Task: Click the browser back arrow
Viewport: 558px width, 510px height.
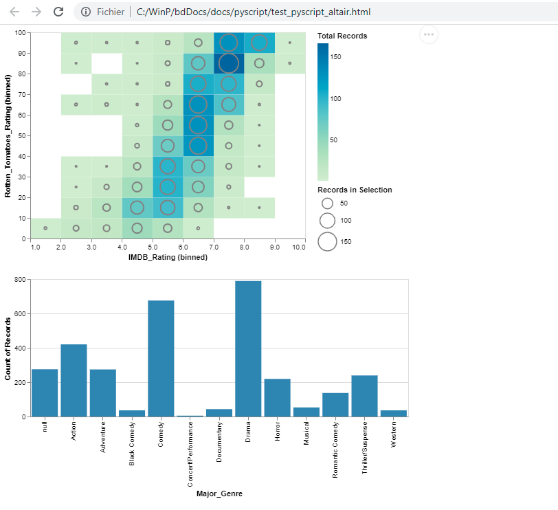Action: [x=15, y=11]
